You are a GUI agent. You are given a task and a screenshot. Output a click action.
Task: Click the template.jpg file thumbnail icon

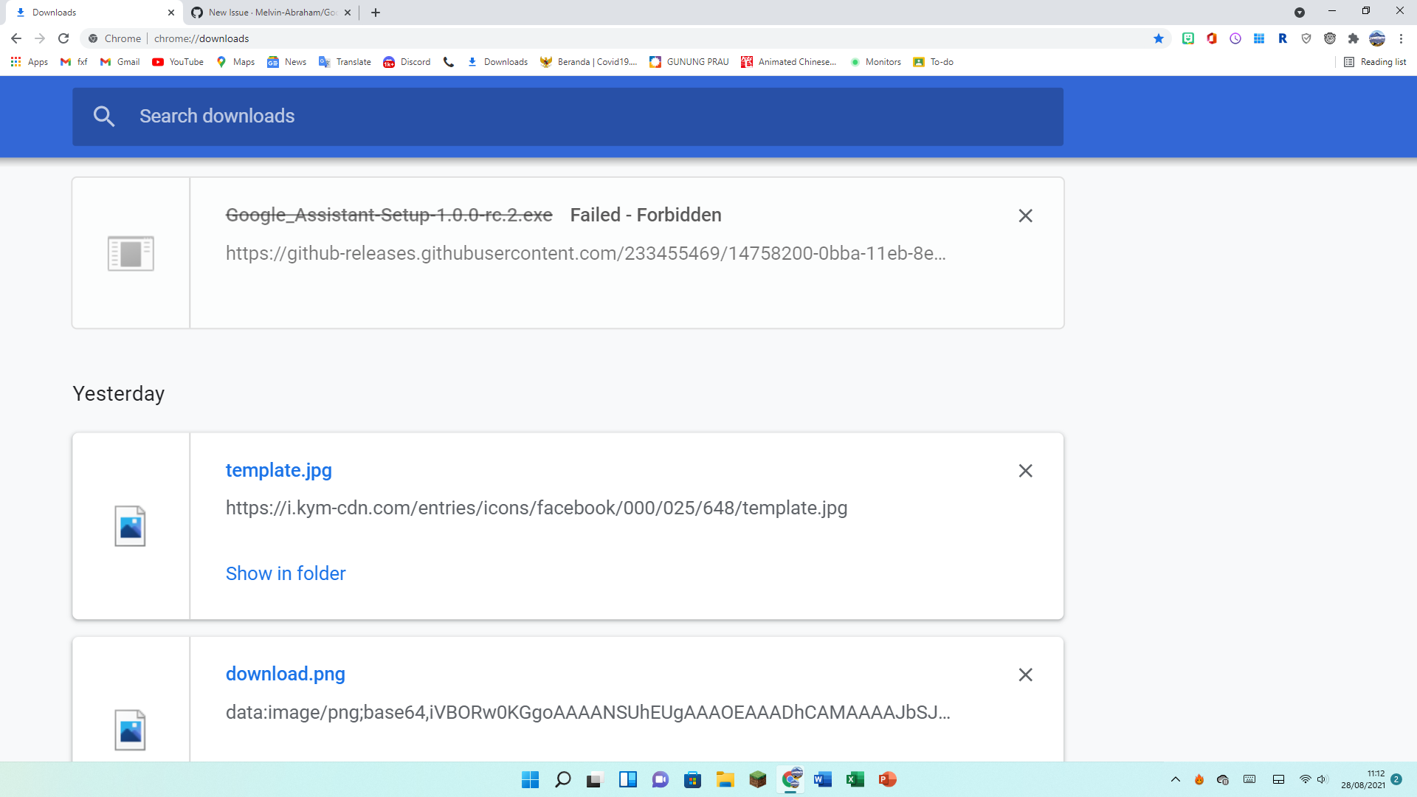click(131, 526)
